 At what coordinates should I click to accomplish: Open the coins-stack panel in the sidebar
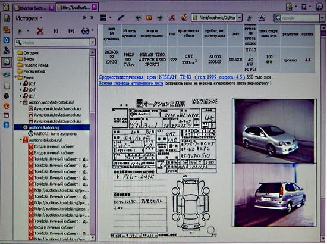click(7, 30)
